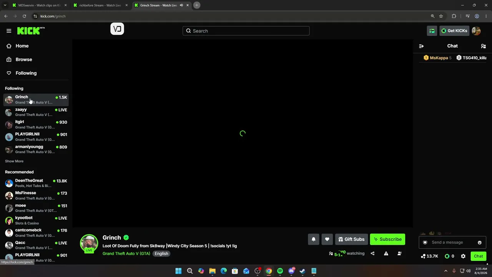Image resolution: width=492 pixels, height=277 pixels.
Task: Collapse the chat panel with the arrow icon
Action: tap(421, 46)
